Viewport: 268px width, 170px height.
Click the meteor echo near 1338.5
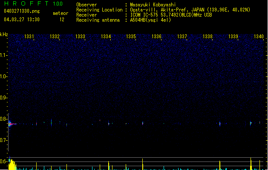[220, 124]
